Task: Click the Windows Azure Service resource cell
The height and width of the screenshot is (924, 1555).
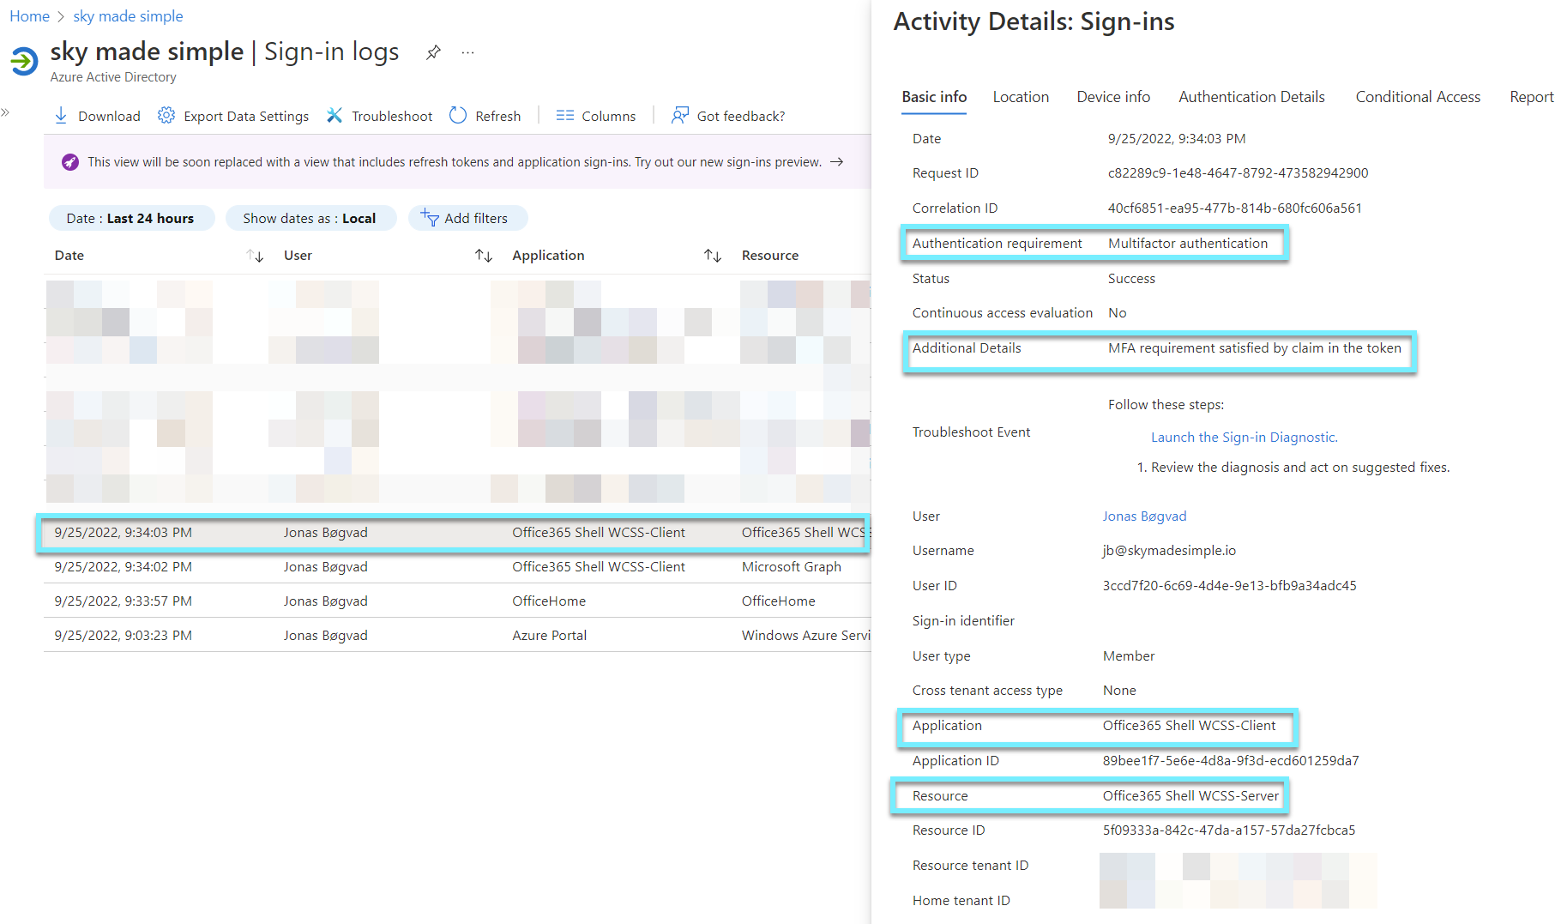Action: click(x=806, y=636)
